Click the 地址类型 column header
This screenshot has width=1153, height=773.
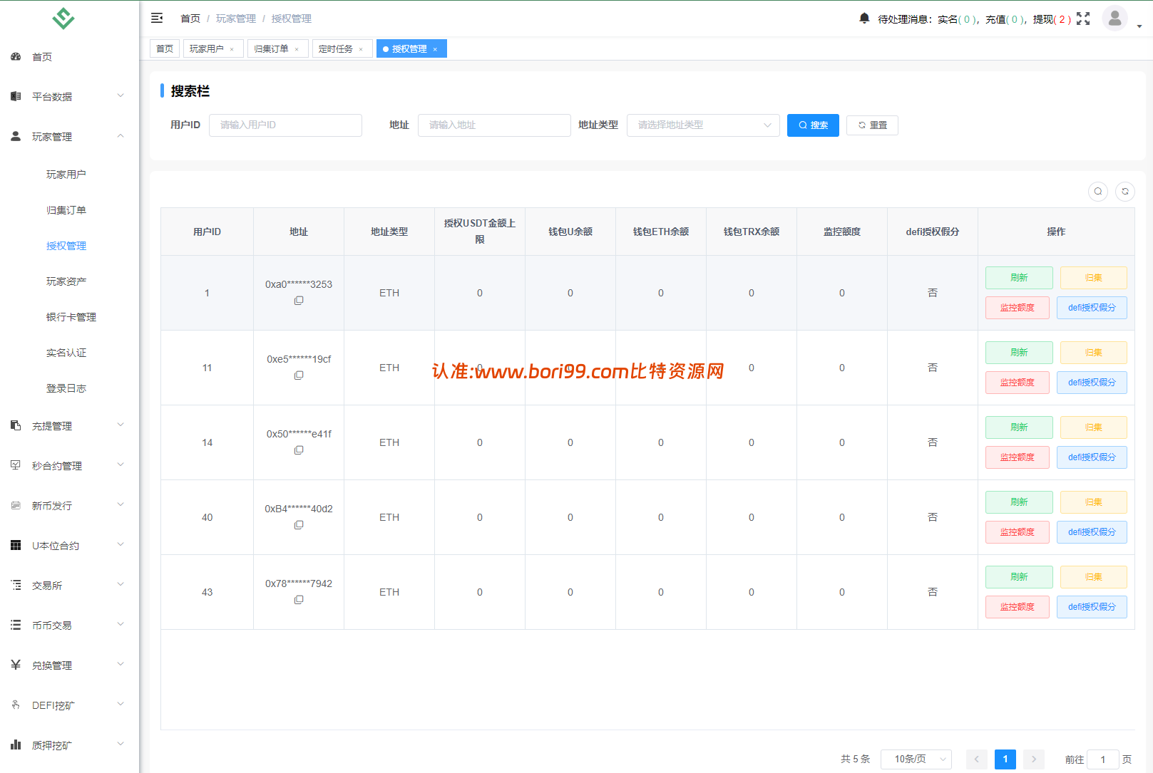[389, 232]
